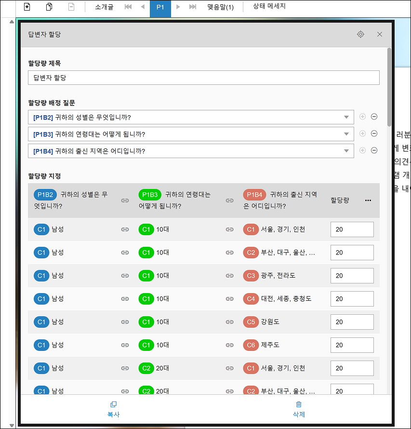Open the more options menu beside 할당량 header

click(368, 201)
